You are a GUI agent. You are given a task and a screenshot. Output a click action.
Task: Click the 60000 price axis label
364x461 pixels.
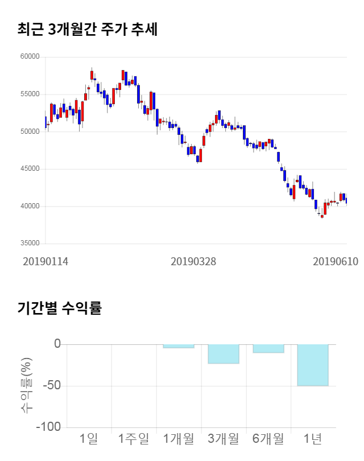(30, 57)
